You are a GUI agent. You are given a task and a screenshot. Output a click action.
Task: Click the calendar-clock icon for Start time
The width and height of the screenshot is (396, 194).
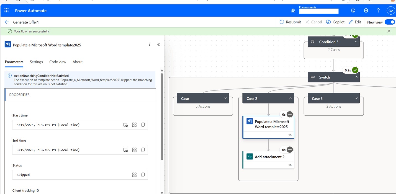point(126,125)
